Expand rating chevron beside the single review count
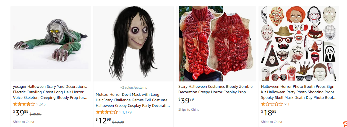The image size is (347, 127). coord(285,104)
